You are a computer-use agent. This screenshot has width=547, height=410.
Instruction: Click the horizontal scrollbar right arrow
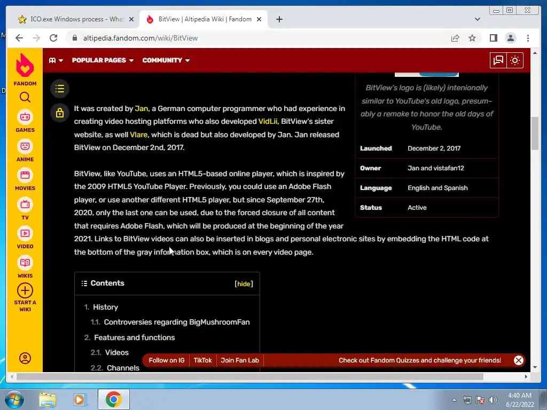pos(526,376)
